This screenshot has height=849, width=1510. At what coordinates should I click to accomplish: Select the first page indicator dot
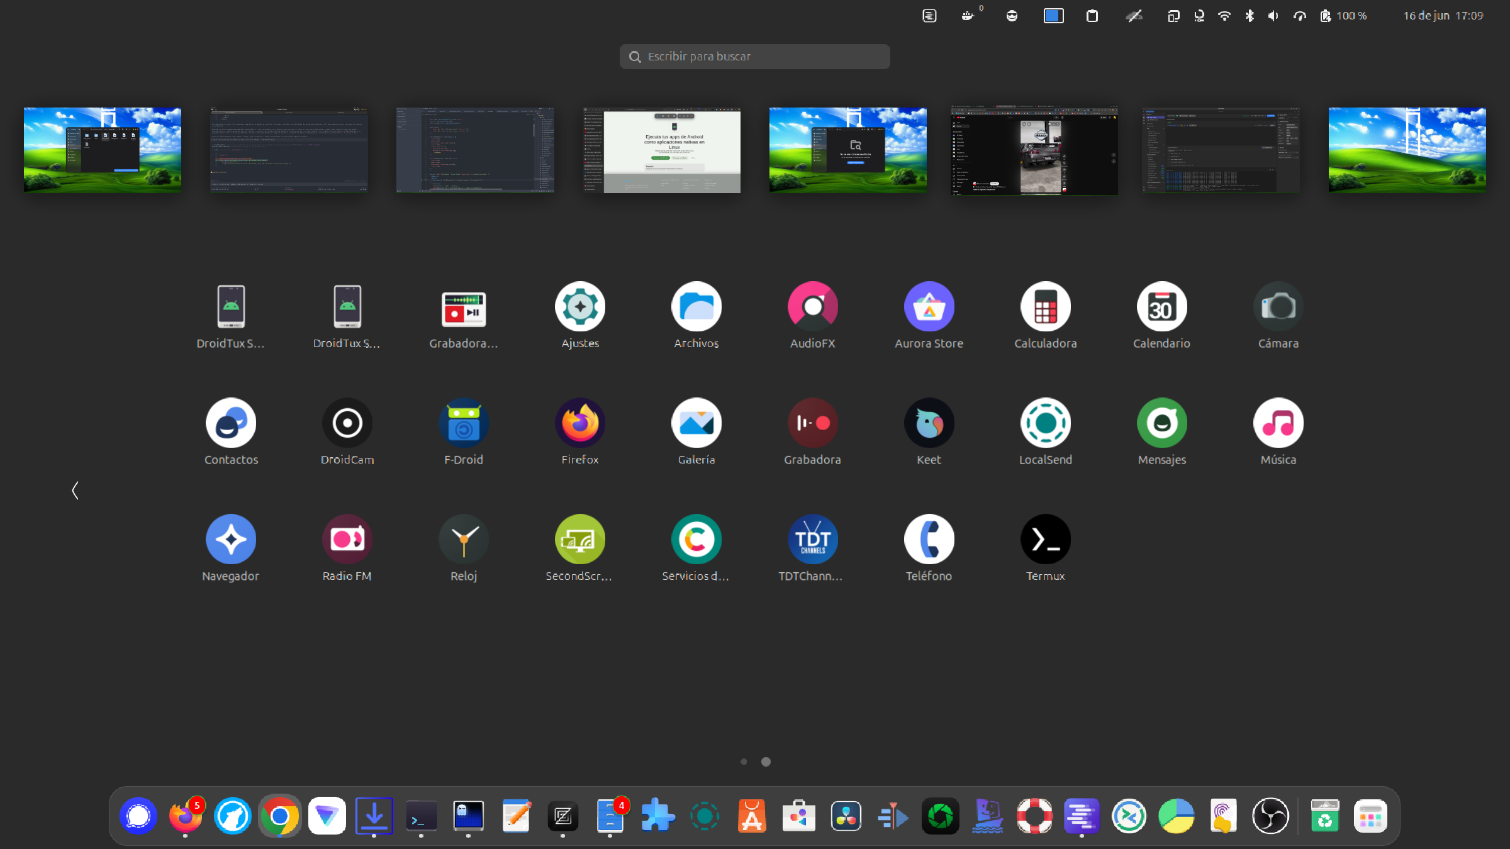(x=744, y=762)
